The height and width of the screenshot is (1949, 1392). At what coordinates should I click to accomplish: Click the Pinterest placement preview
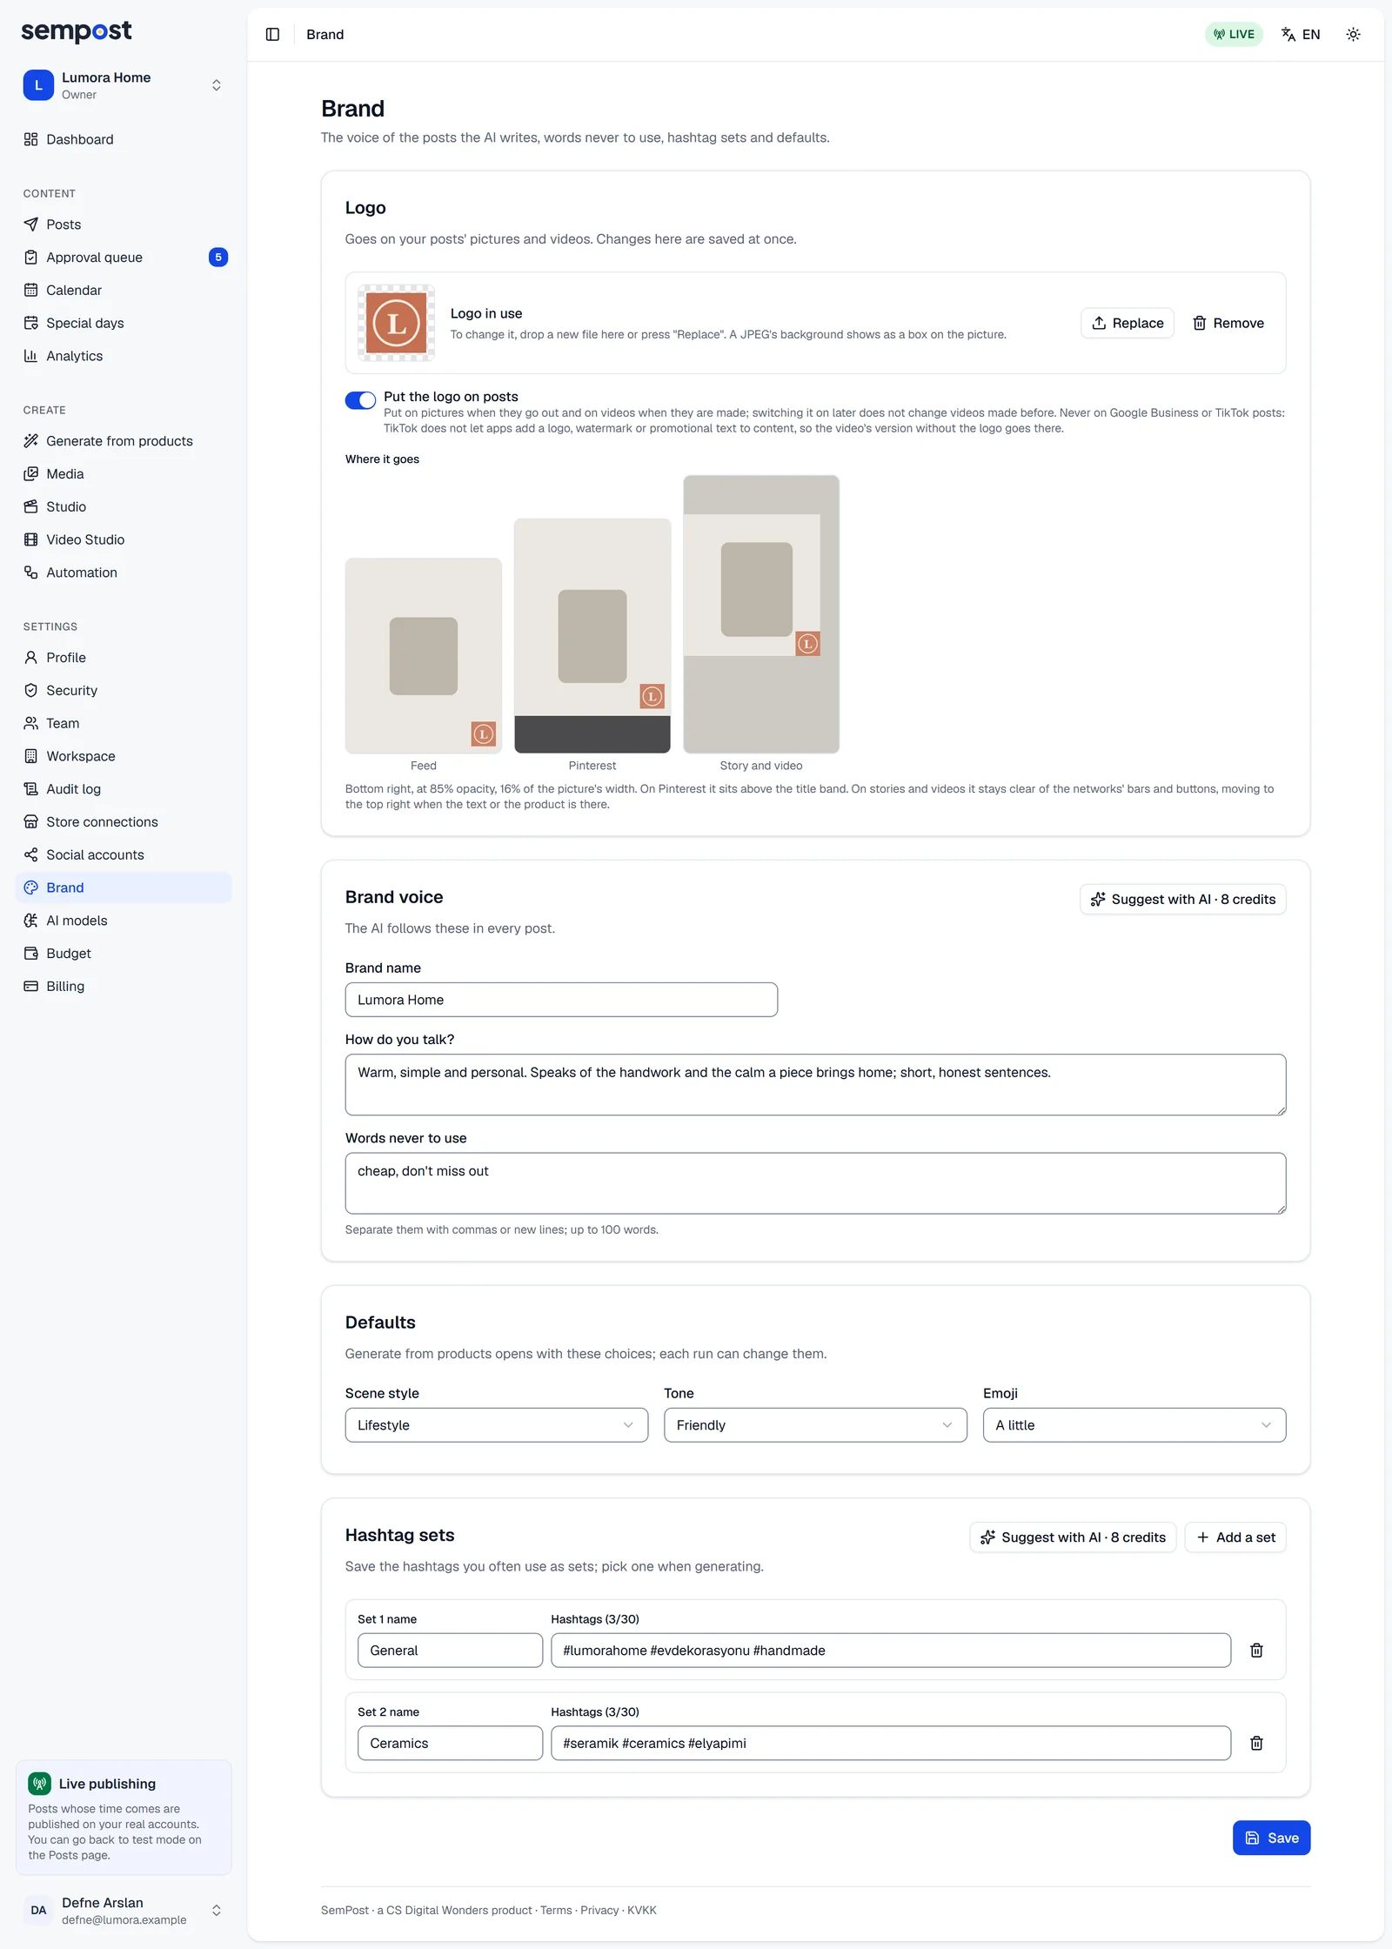592,636
